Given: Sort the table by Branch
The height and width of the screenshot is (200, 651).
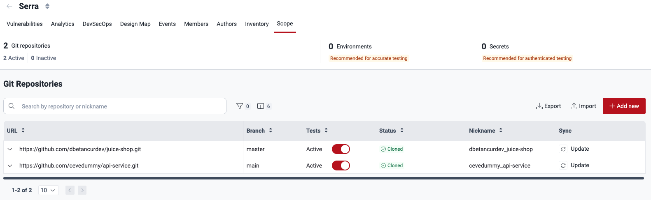Looking at the screenshot, I should click(271, 130).
